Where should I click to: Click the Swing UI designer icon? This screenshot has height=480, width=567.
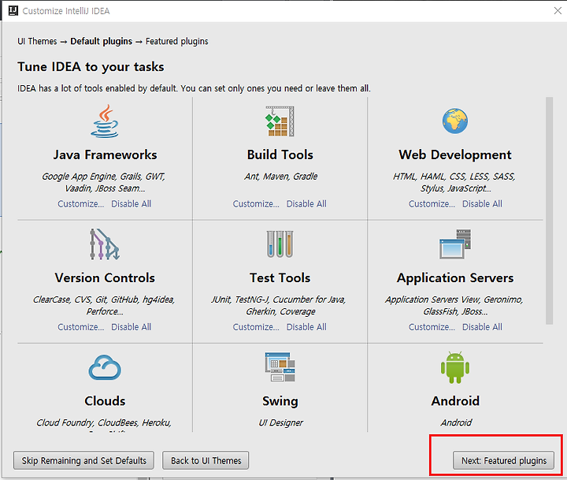280,367
